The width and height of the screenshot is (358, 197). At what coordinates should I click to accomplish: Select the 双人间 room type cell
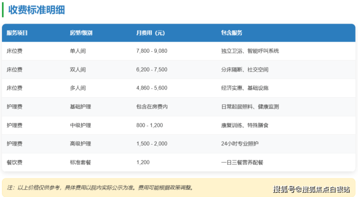tap(78, 70)
